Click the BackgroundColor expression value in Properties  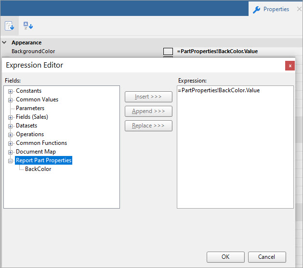[x=217, y=51]
